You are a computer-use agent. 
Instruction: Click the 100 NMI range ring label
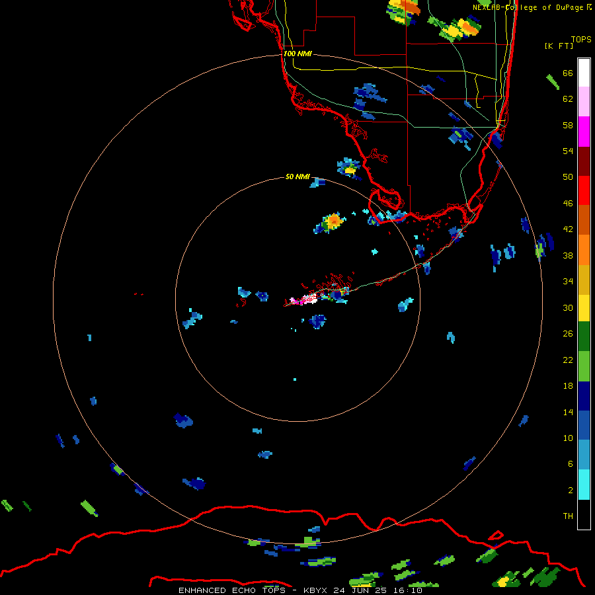click(x=297, y=54)
